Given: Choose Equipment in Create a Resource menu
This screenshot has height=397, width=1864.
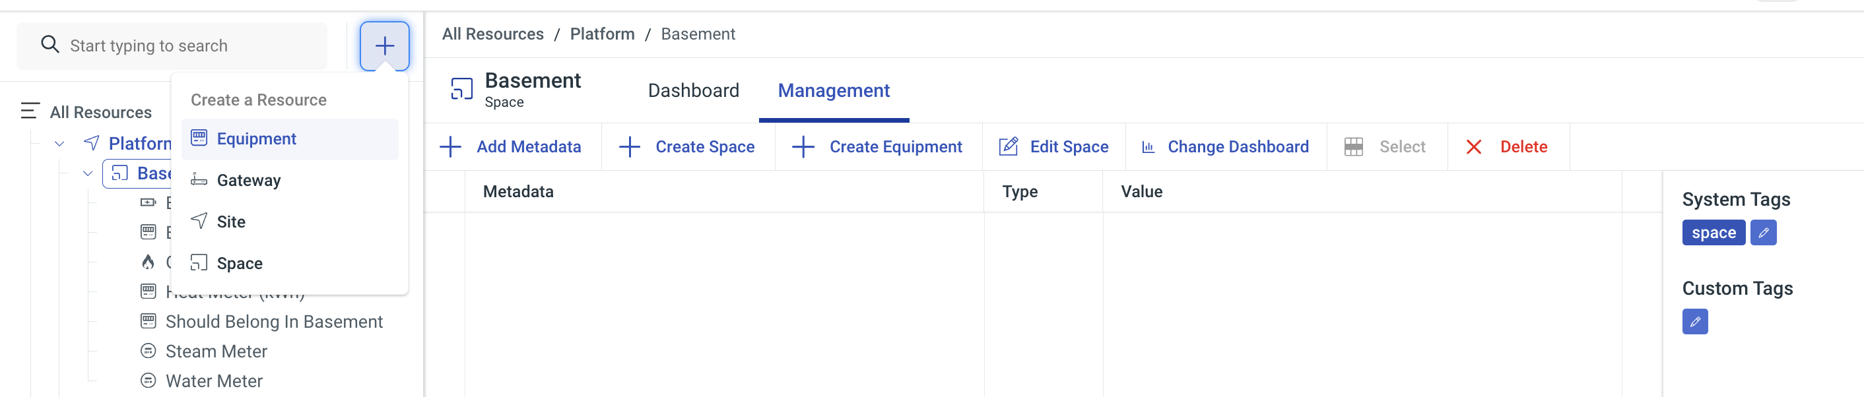Looking at the screenshot, I should (290, 139).
